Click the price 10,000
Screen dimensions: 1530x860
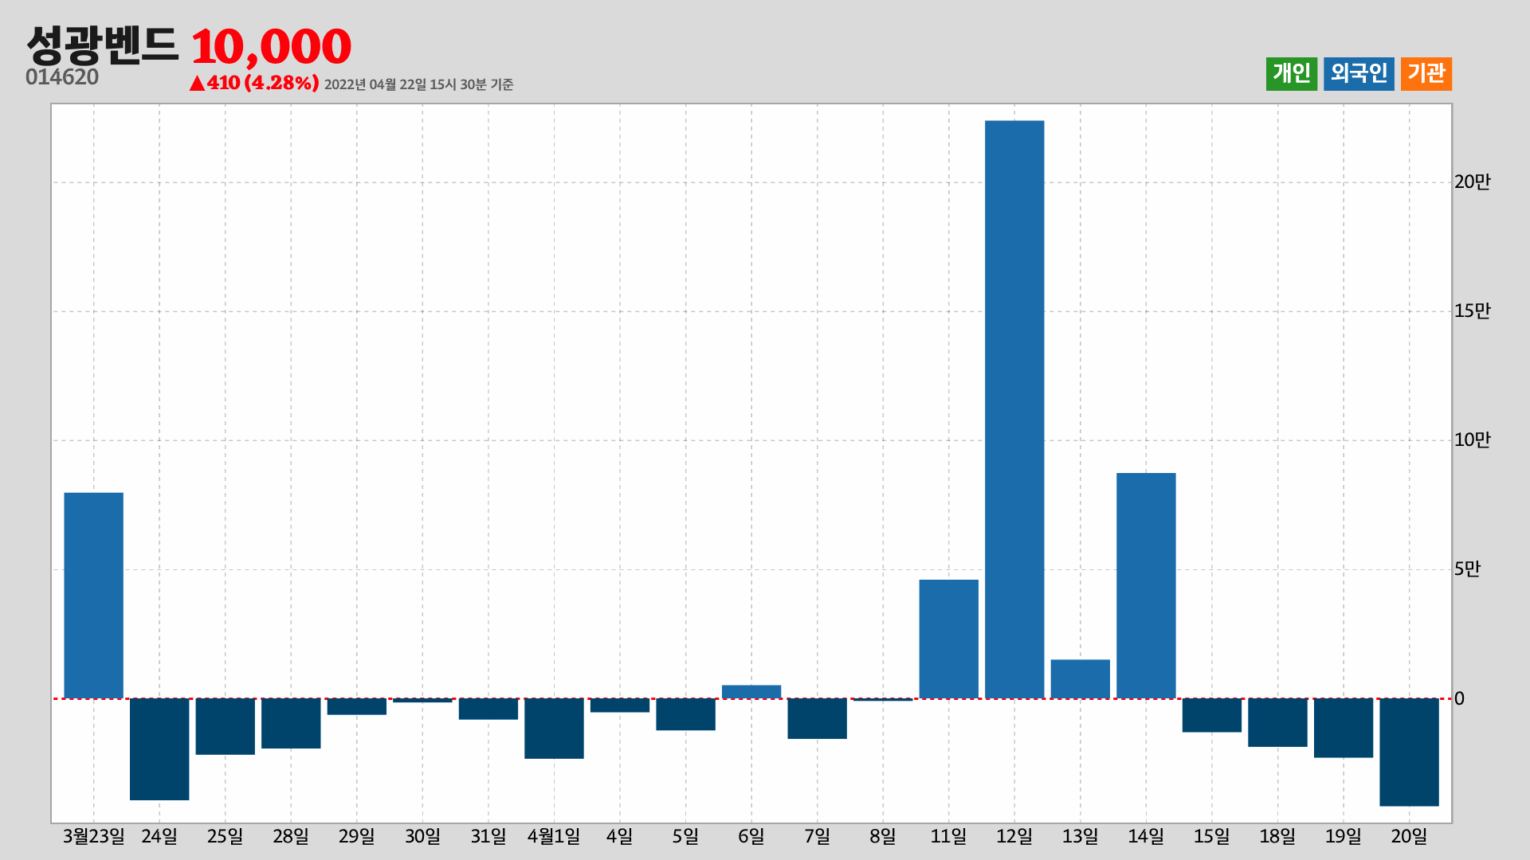271,46
